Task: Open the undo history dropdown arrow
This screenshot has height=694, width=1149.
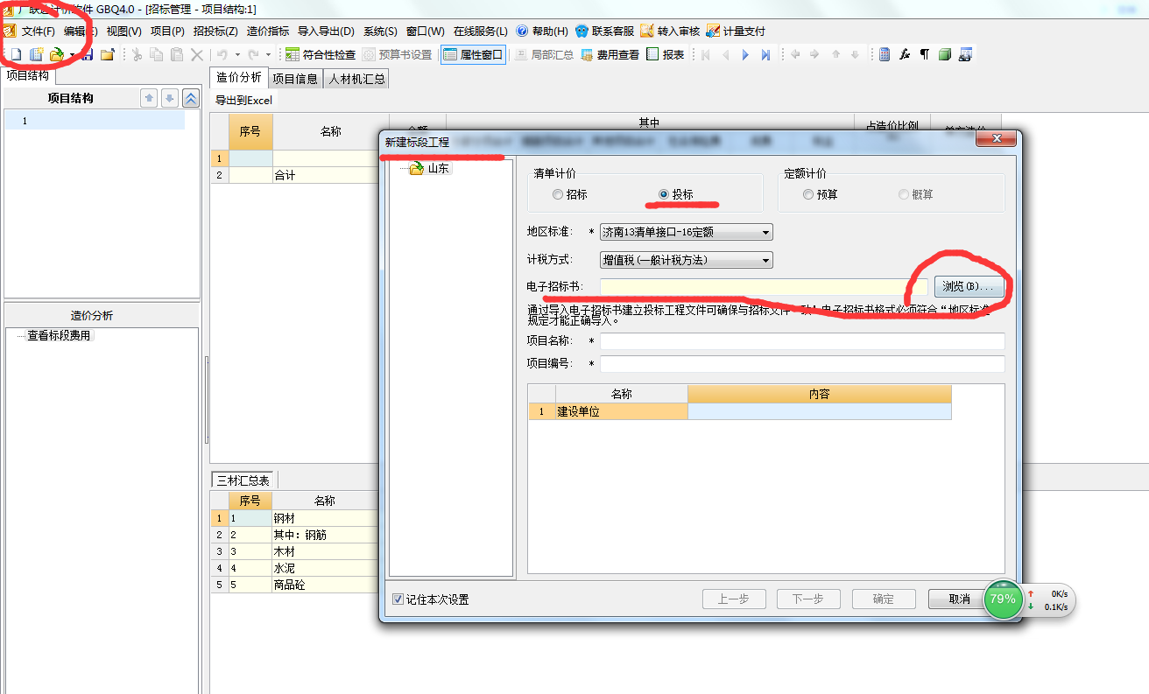Action: pyautogui.click(x=237, y=55)
